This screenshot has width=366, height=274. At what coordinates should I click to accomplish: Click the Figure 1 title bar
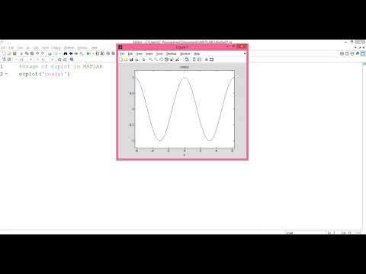(x=182, y=47)
